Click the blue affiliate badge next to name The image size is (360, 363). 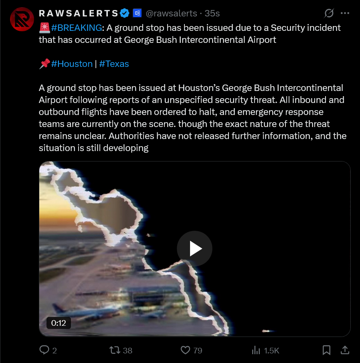coord(137,13)
